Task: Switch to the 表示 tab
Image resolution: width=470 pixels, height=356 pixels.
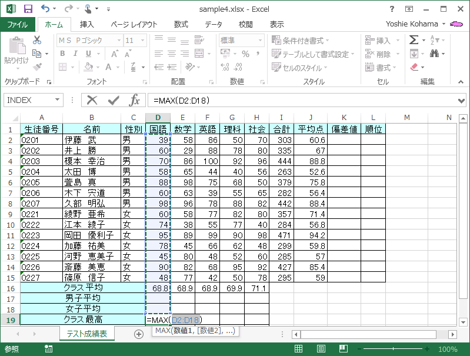Action: click(x=276, y=24)
